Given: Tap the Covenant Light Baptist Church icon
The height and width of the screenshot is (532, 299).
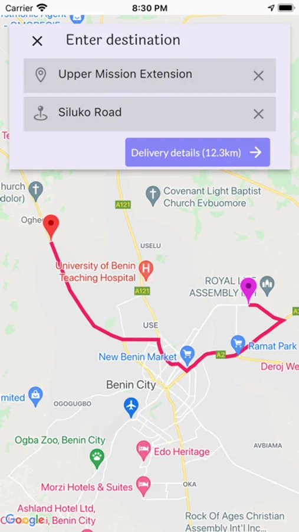Looking at the screenshot, I should click(x=153, y=196).
